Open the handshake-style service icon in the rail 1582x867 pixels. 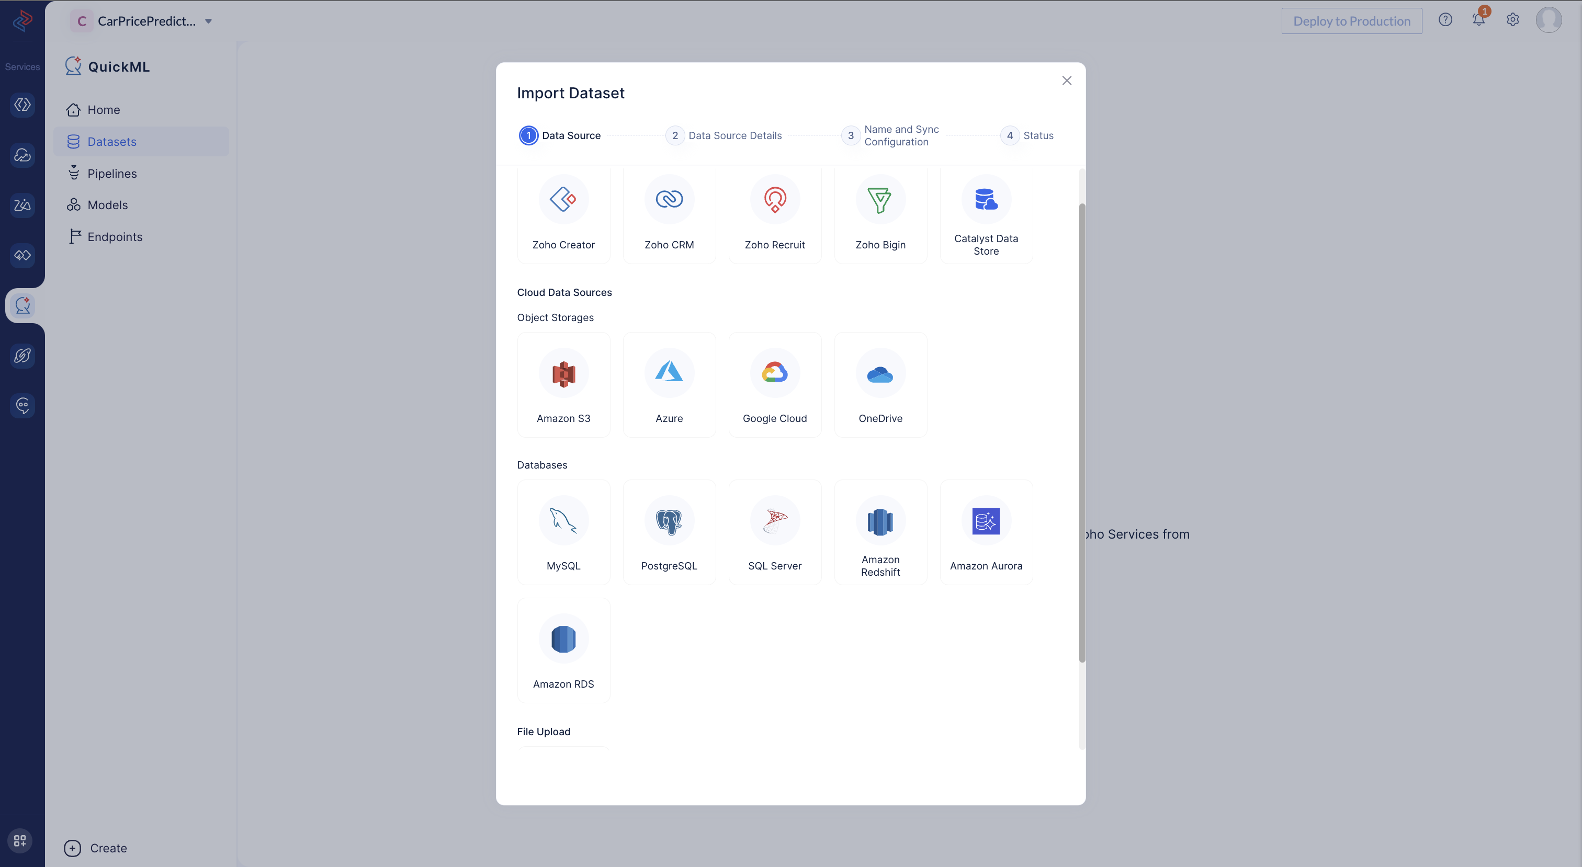(x=22, y=255)
